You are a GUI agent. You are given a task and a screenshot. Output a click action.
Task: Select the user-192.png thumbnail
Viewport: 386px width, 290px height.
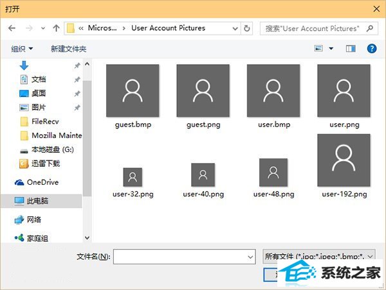tap(344, 160)
